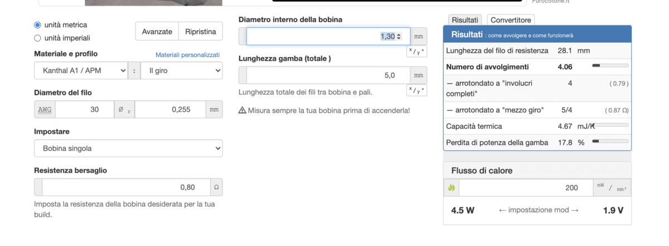Click the Ripristina button
This screenshot has height=246, width=669.
click(201, 31)
